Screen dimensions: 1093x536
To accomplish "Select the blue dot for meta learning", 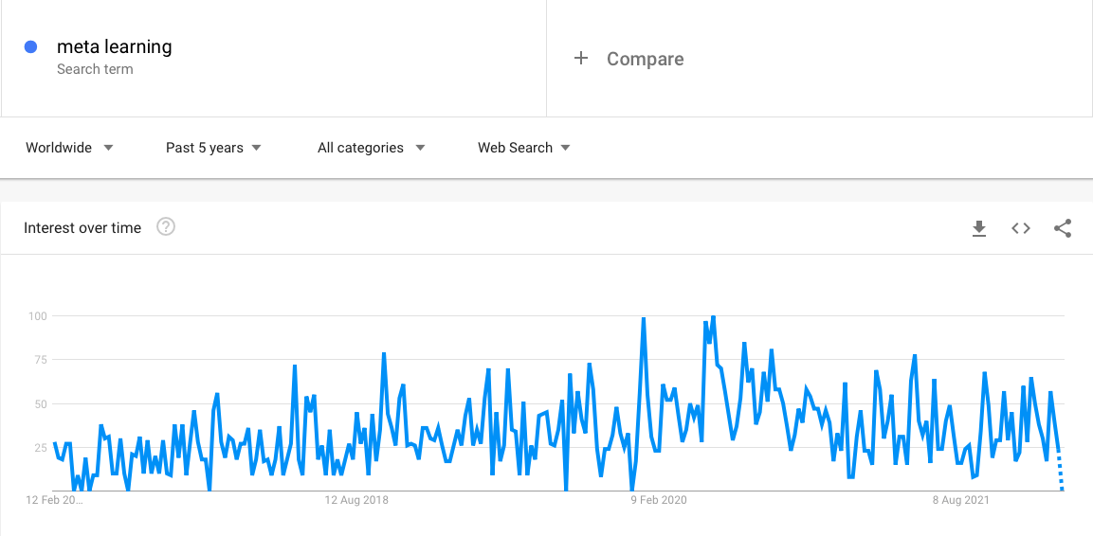I will tap(30, 47).
